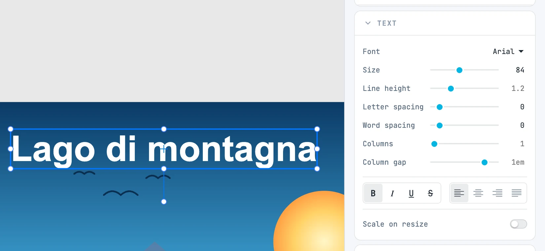Align text center
Image resolution: width=545 pixels, height=251 pixels.
(478, 193)
